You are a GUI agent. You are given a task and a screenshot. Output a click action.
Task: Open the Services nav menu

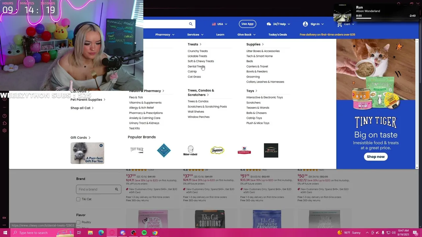(x=195, y=35)
